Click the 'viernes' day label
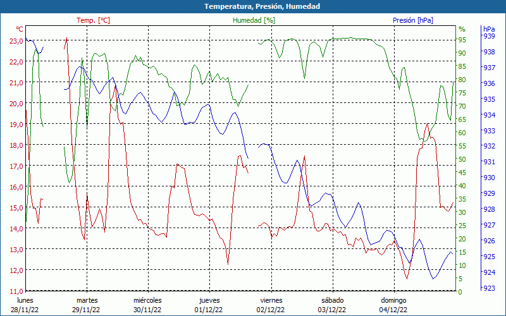This screenshot has height=316, width=506. [271, 300]
